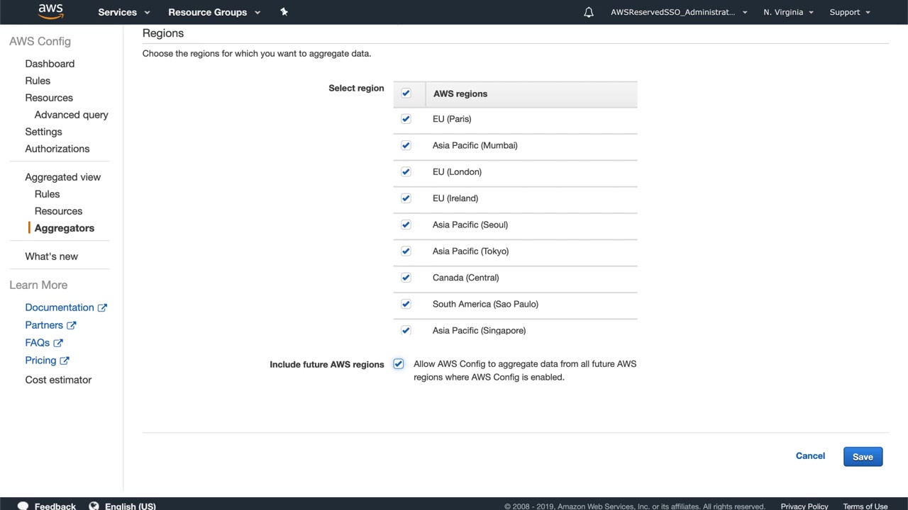The width and height of the screenshot is (908, 510).
Task: Click the Save button
Action: pos(863,457)
